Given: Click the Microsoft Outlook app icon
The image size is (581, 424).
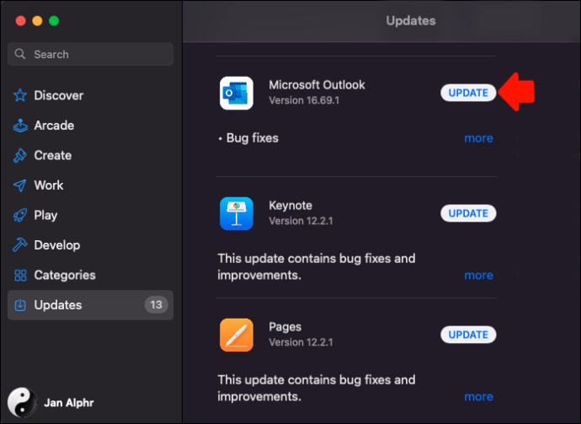Looking at the screenshot, I should coord(236,93).
